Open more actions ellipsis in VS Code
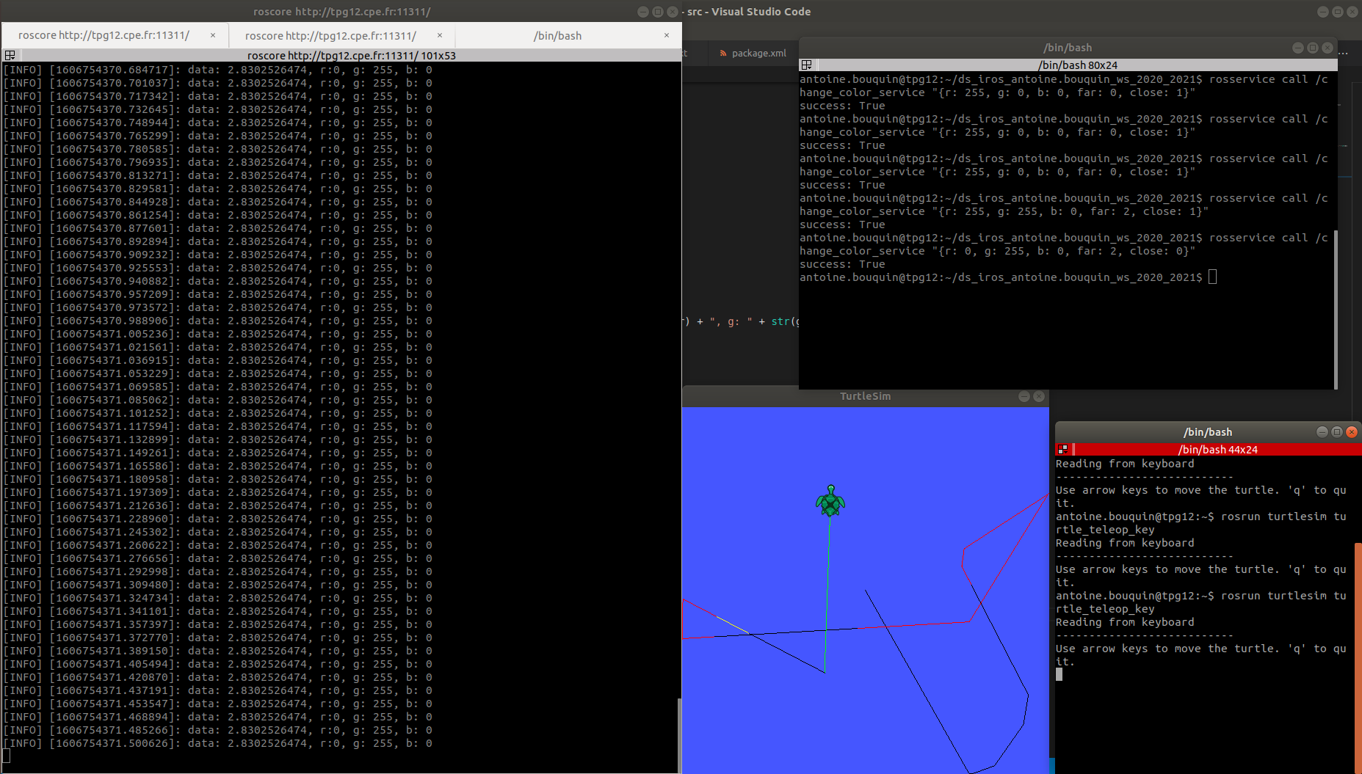The image size is (1362, 774). [x=1344, y=53]
